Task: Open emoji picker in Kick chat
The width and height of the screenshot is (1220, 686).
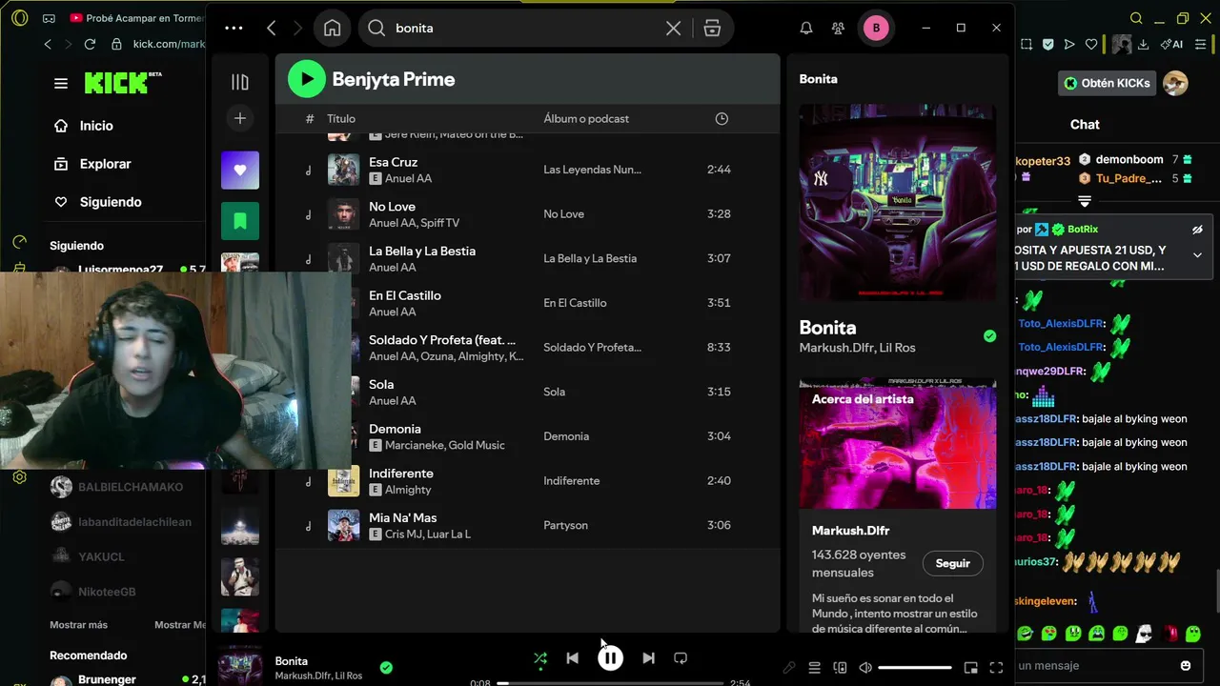Action: pos(1186,666)
